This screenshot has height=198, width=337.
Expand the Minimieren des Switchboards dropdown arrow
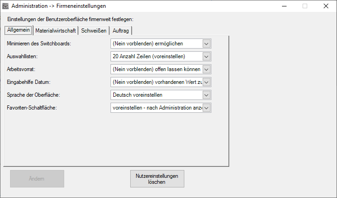pyautogui.click(x=206, y=44)
